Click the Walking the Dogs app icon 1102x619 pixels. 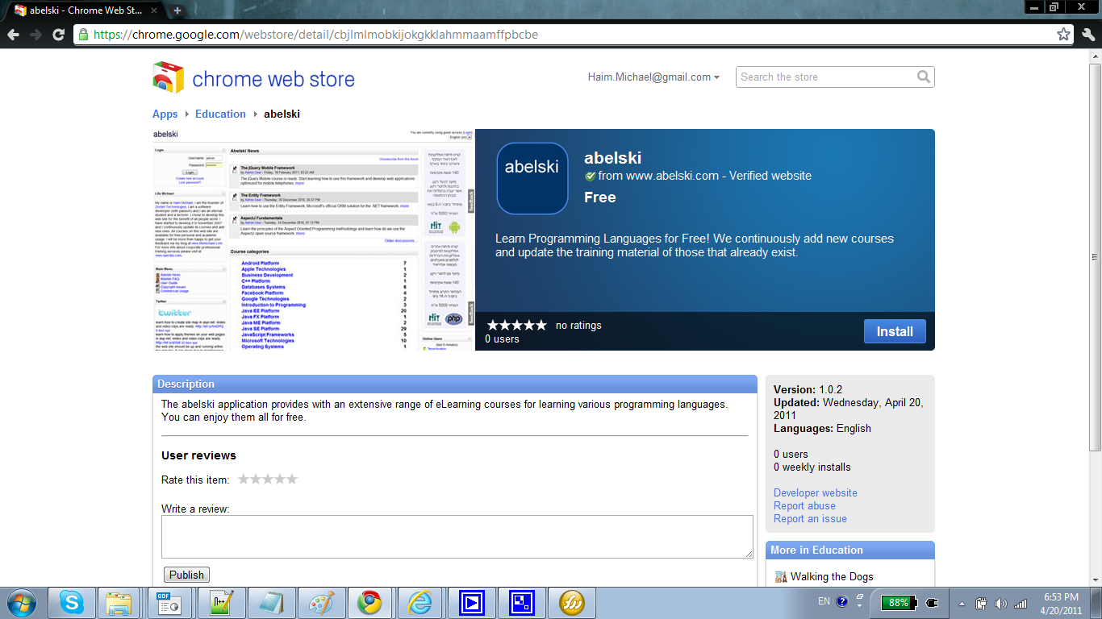coord(780,576)
